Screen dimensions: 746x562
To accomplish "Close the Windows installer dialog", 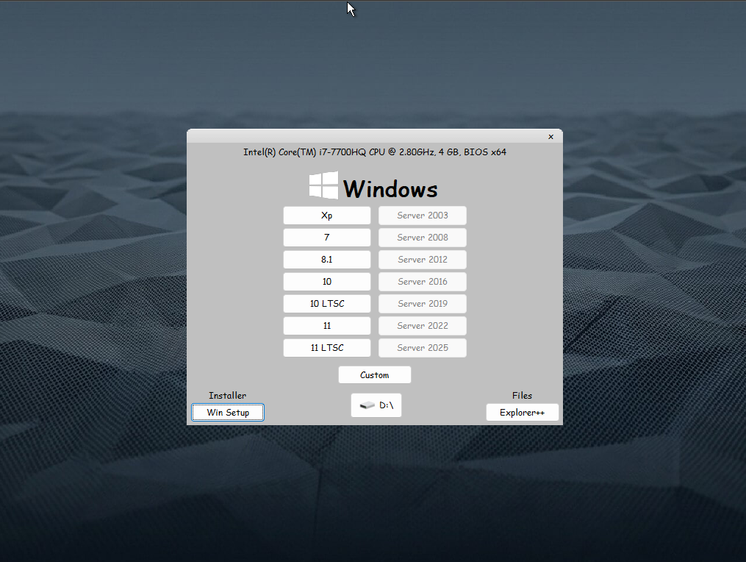I will point(551,137).
